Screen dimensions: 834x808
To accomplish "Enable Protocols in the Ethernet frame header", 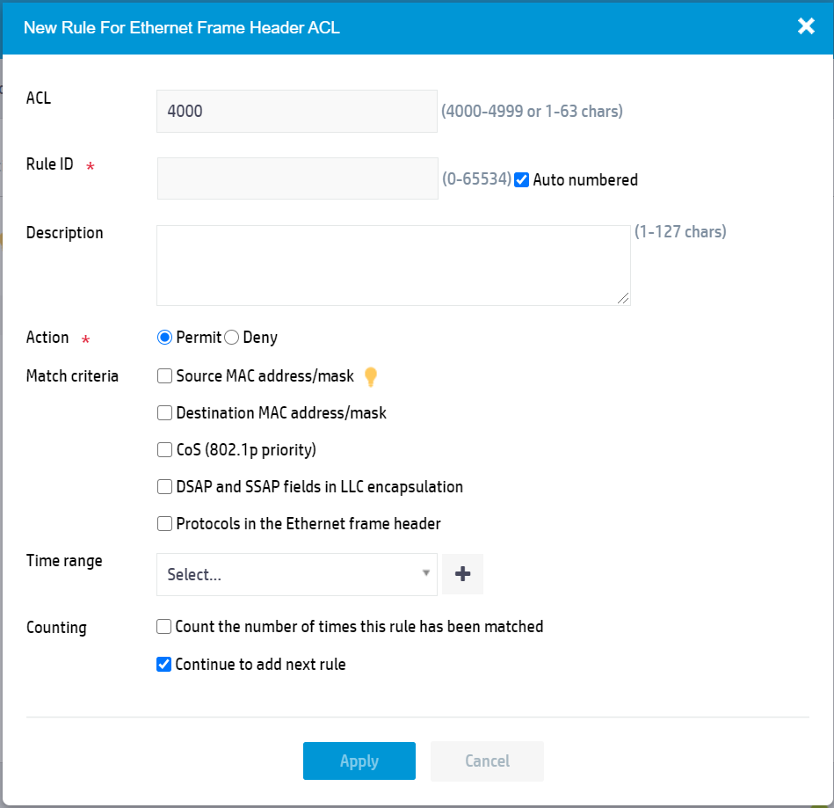I will [x=164, y=524].
